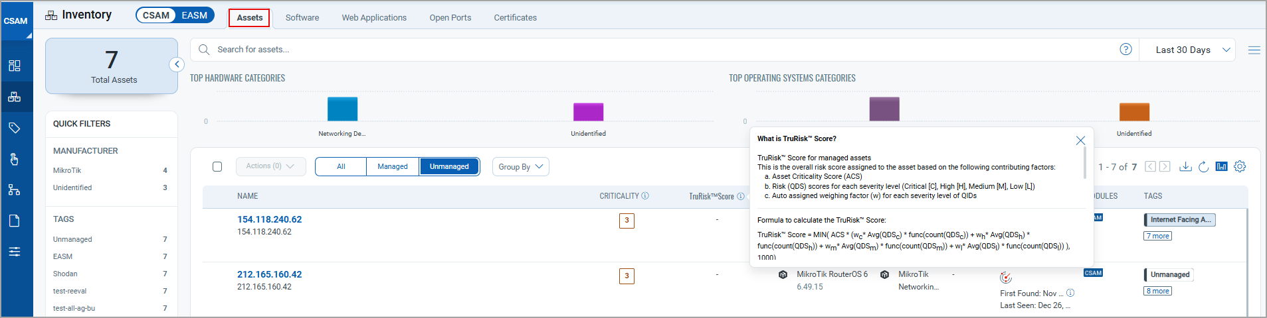Click into the Search for assets field
The width and height of the screenshot is (1267, 318).
point(664,50)
